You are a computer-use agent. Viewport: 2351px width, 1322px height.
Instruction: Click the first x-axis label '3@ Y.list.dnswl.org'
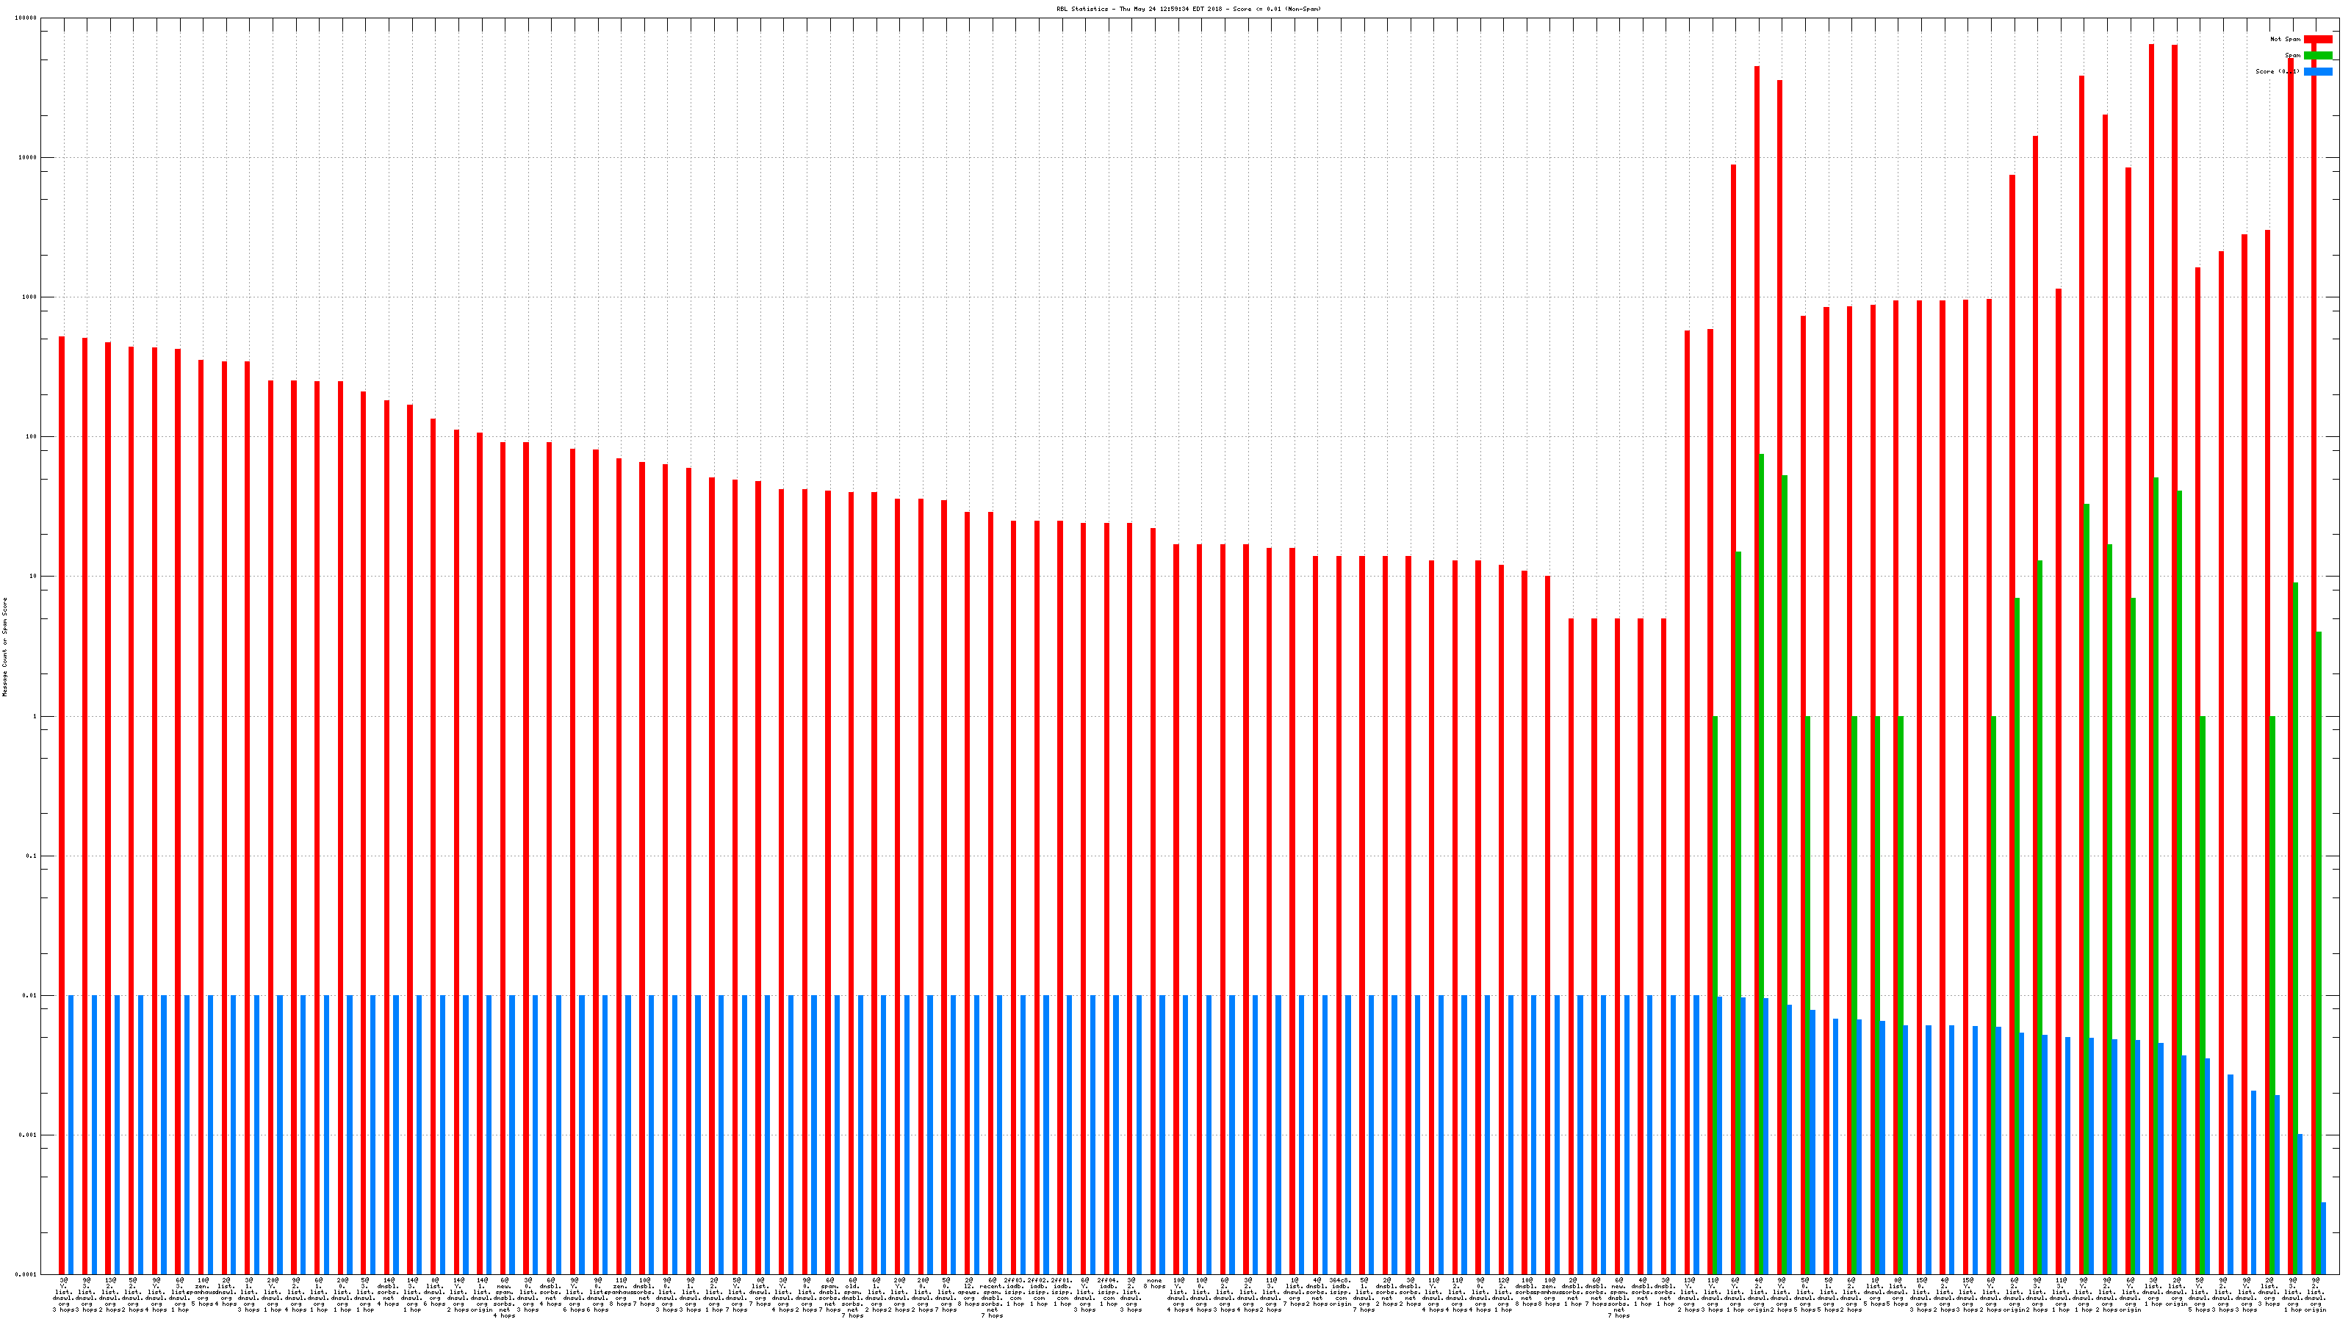point(64,1295)
